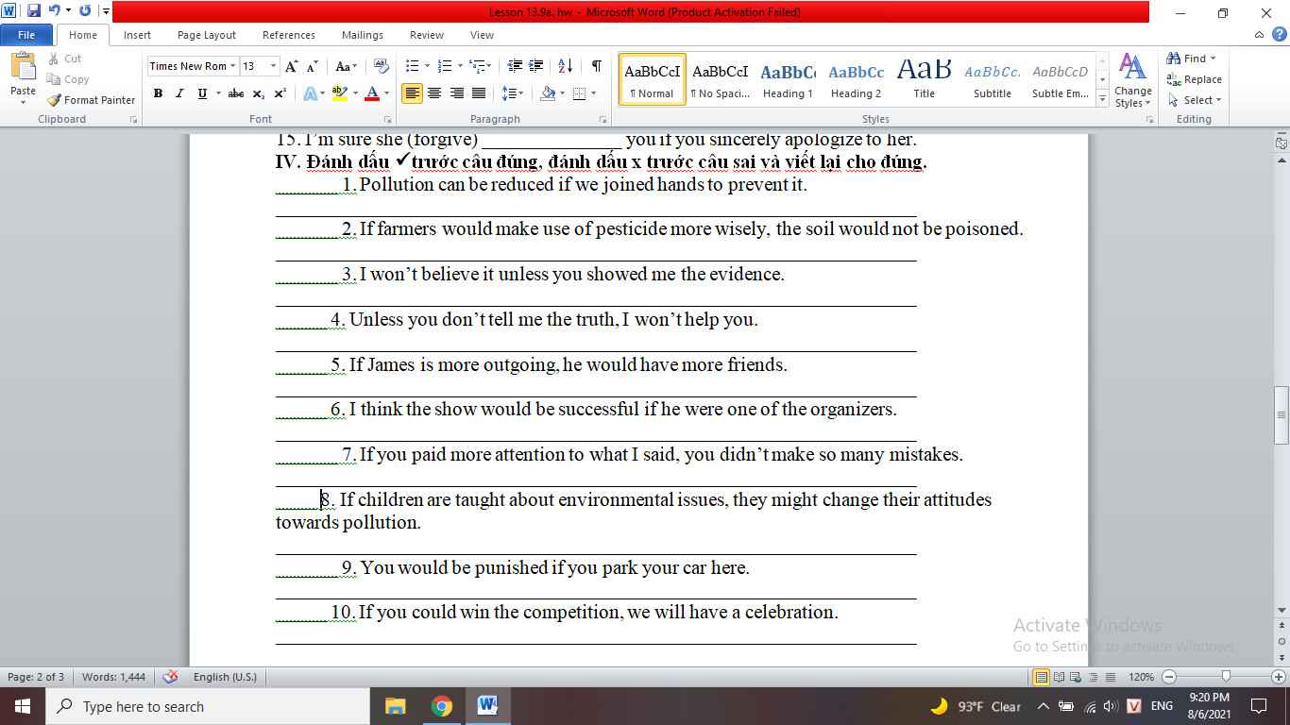The height and width of the screenshot is (725, 1290).
Task: Click the Grow Font icon
Action: (292, 66)
